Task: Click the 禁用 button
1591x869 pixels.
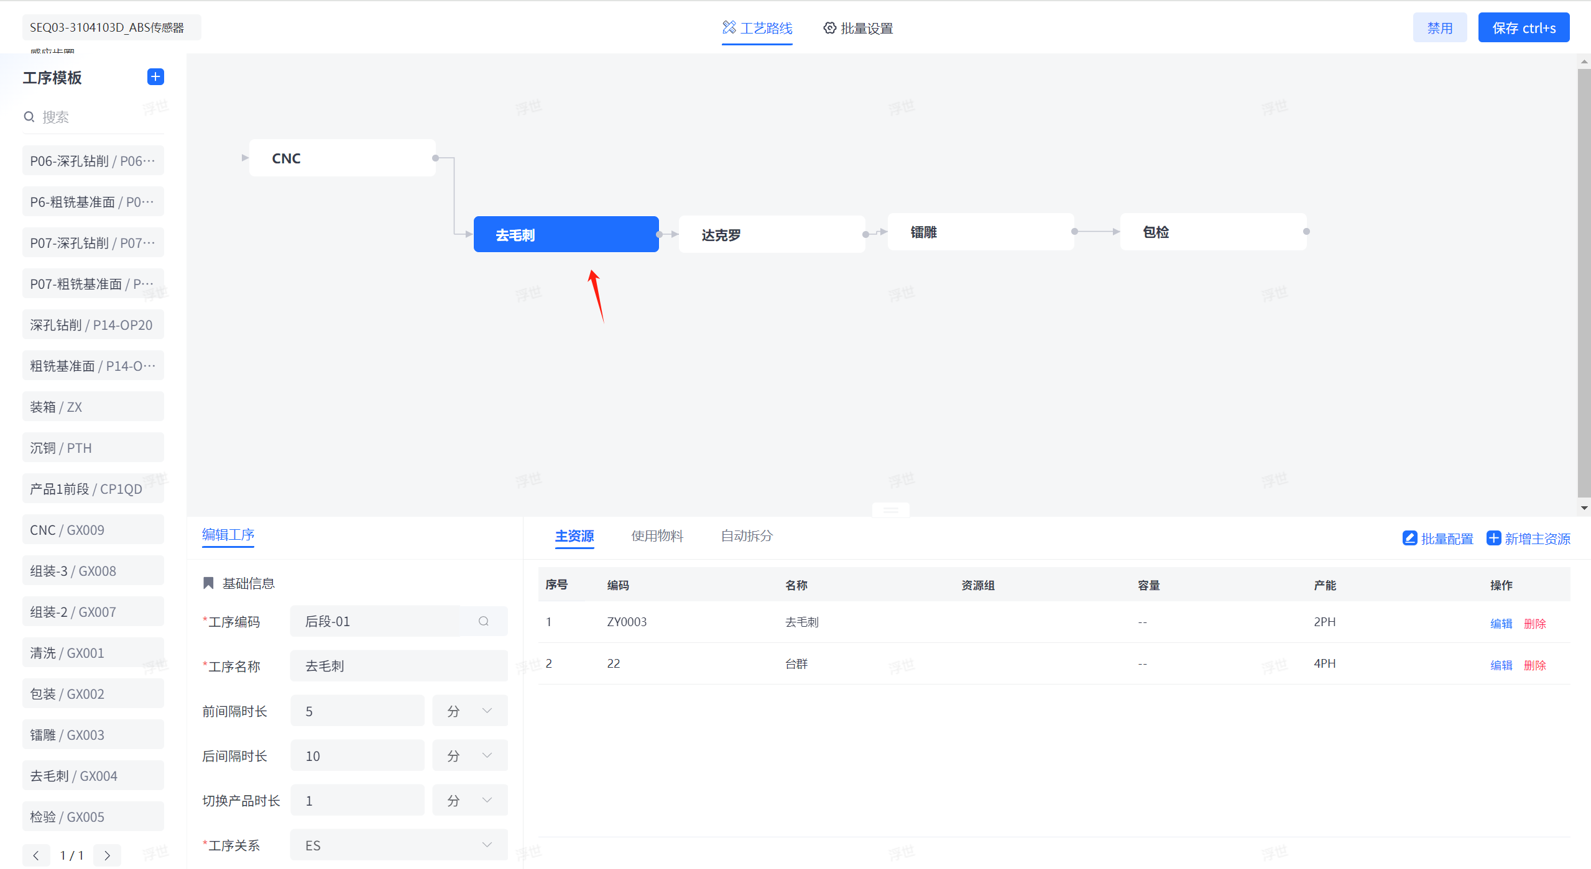Action: click(x=1439, y=28)
